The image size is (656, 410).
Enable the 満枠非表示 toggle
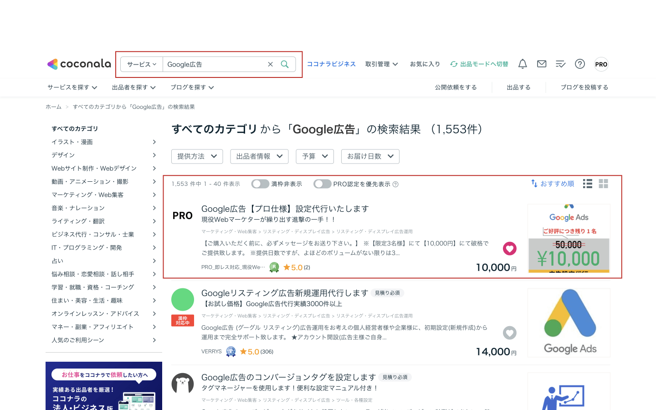[x=260, y=183]
